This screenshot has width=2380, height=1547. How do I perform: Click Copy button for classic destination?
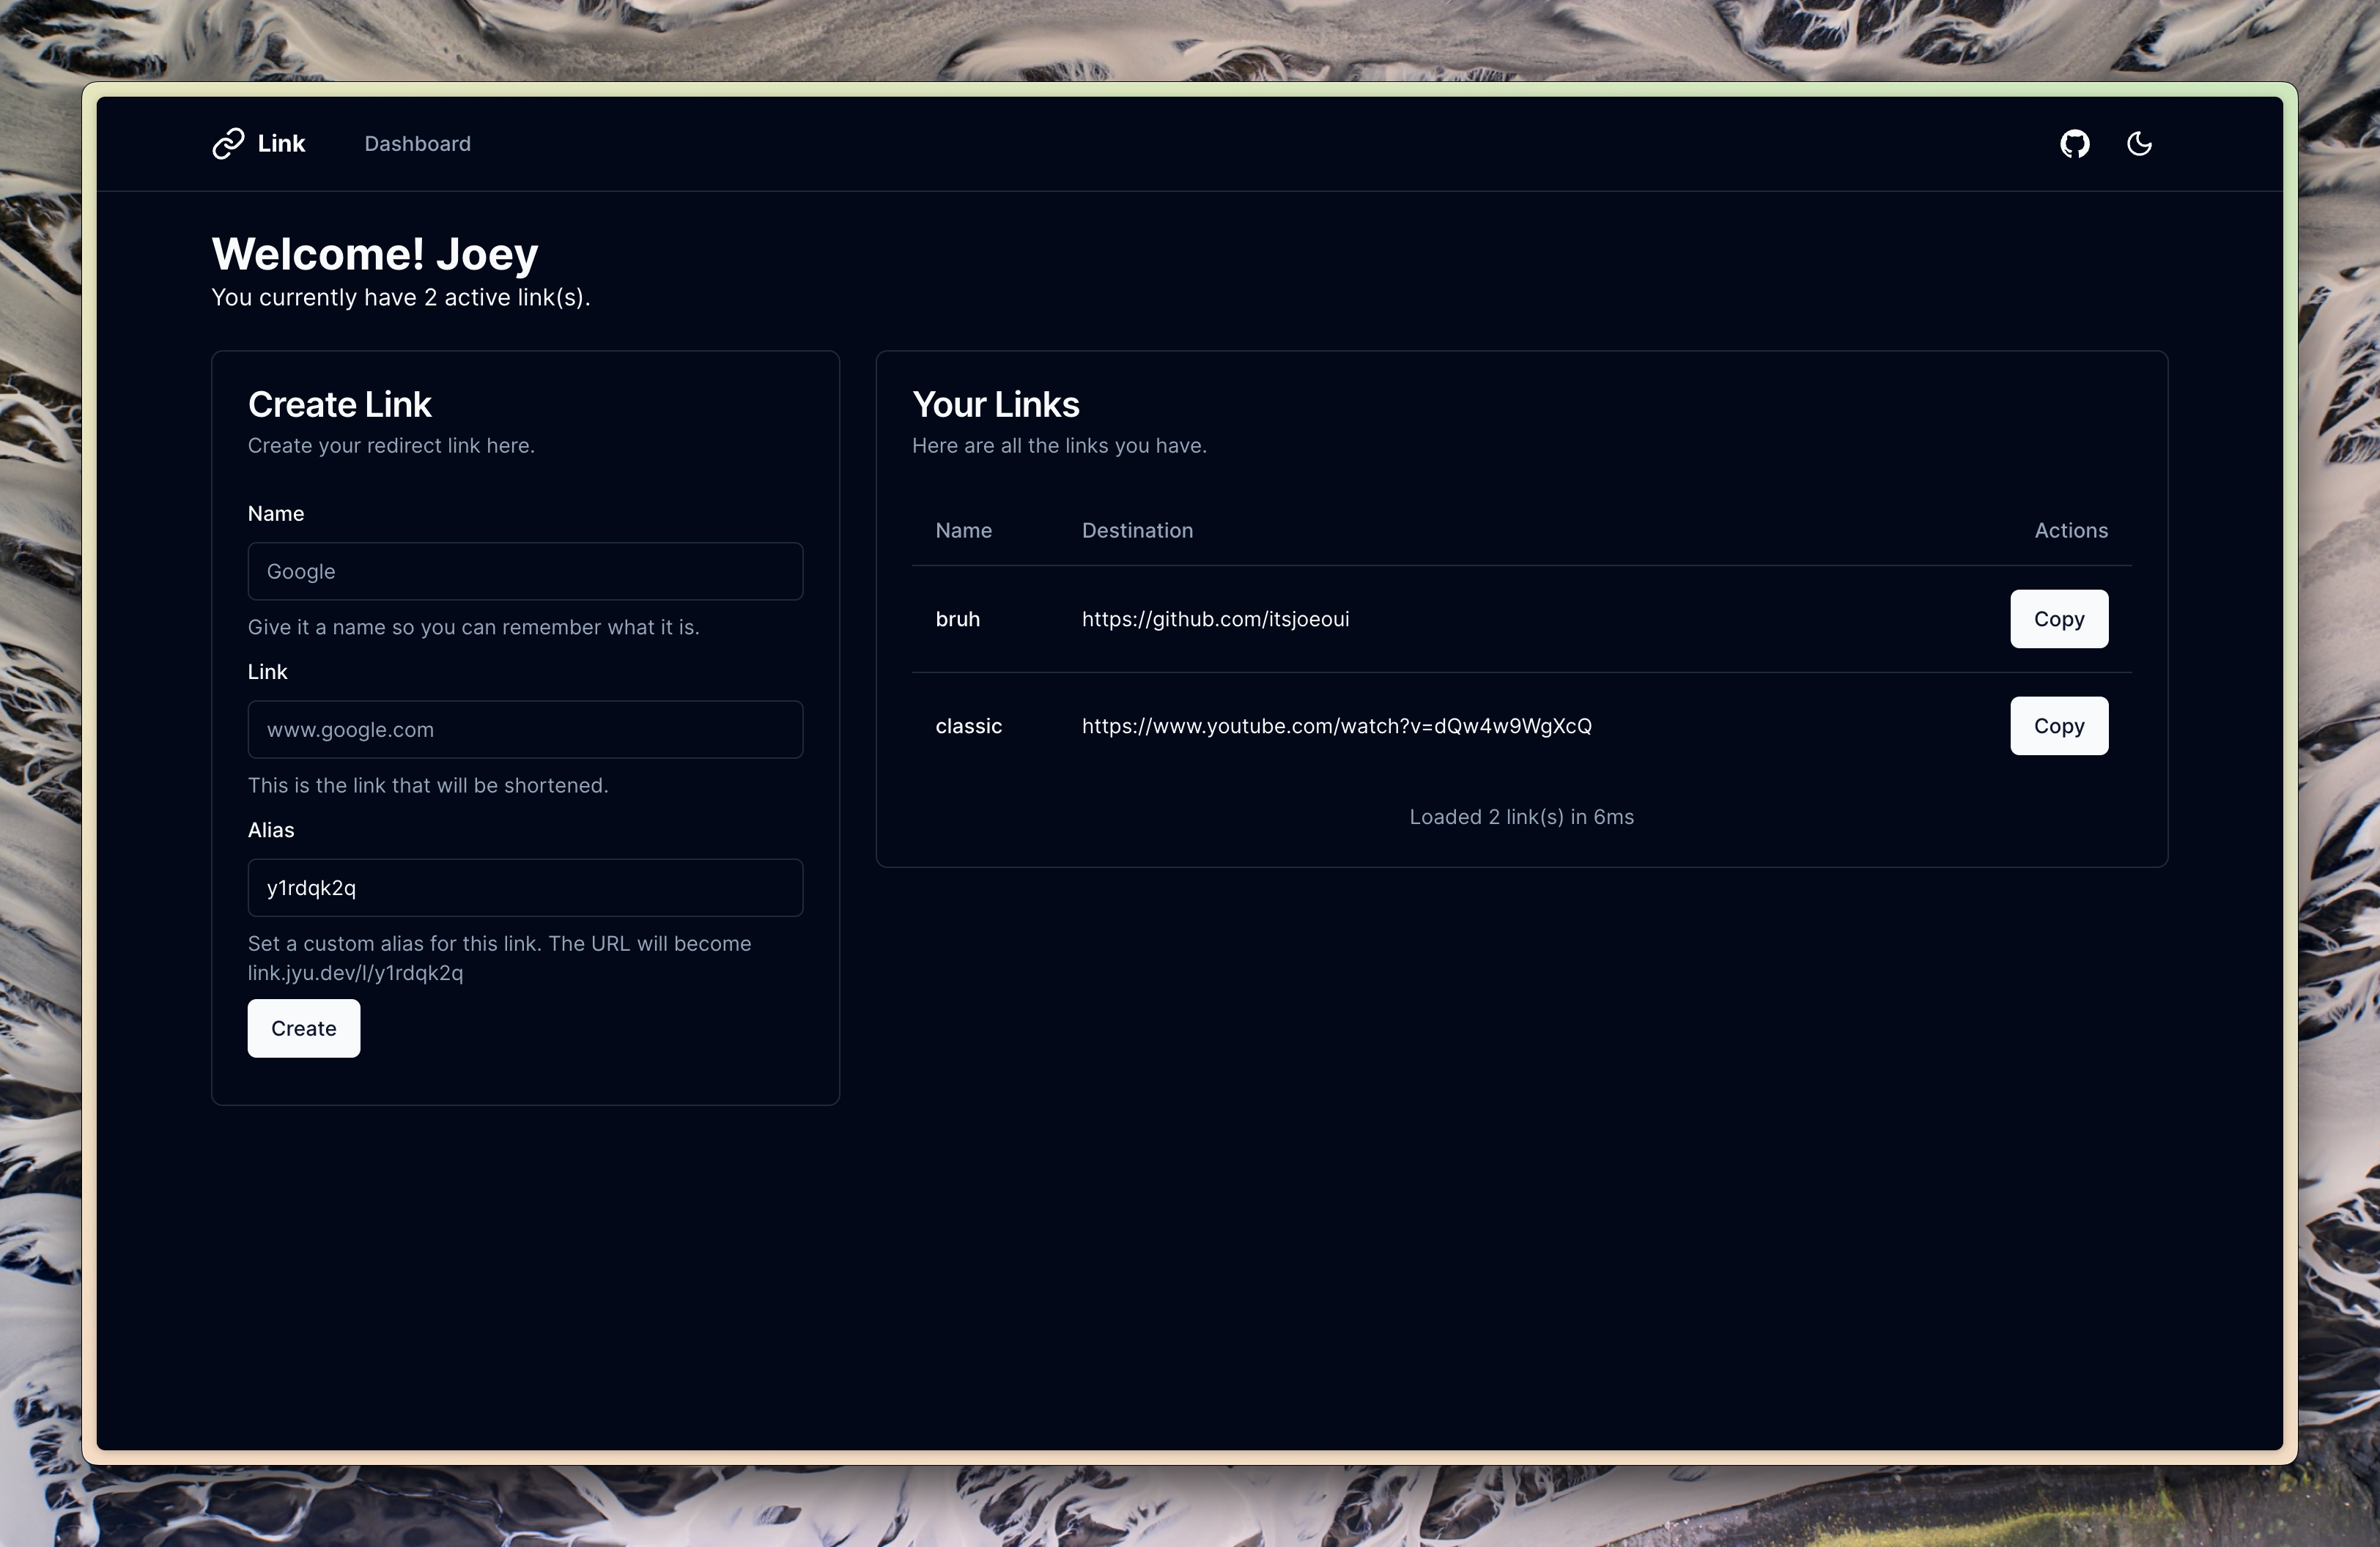coord(2059,725)
